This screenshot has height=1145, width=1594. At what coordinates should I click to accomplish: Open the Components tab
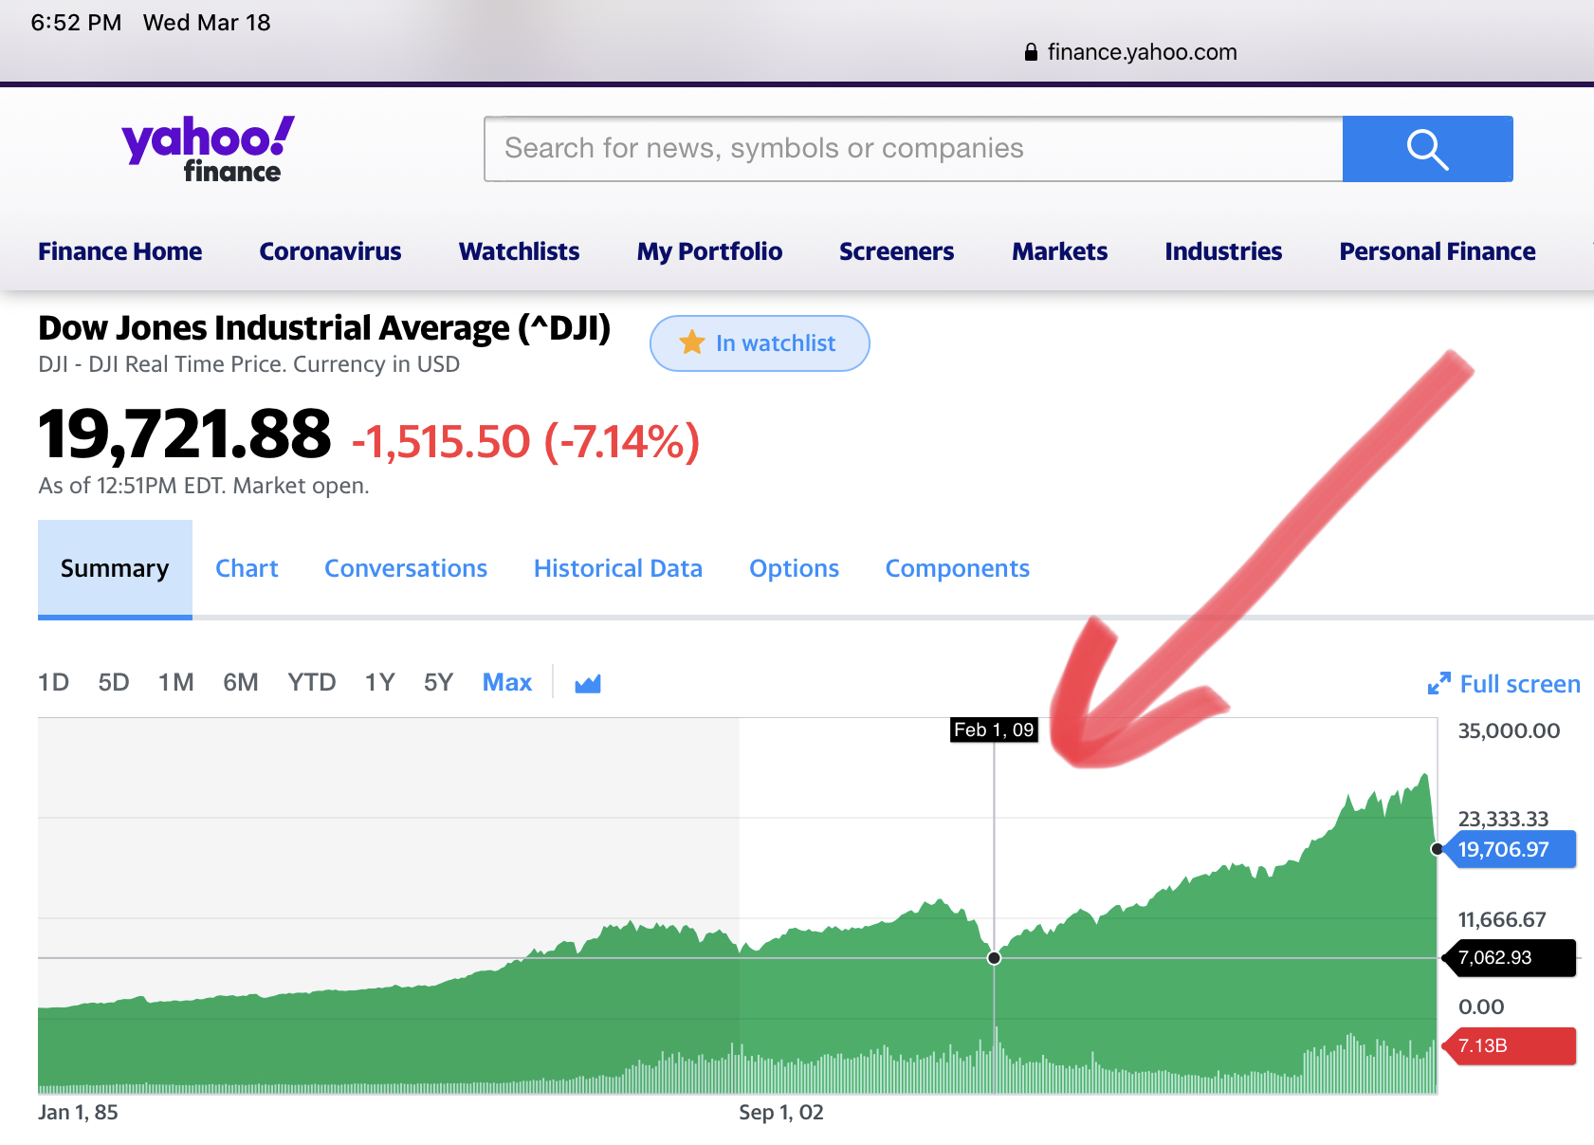point(957,568)
